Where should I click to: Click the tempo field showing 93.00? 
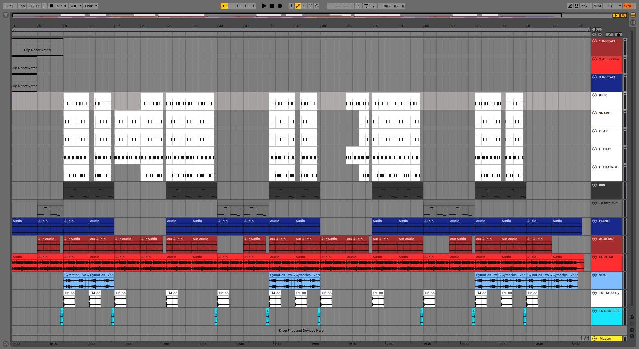pyautogui.click(x=34, y=6)
